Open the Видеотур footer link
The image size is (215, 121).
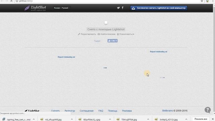click(x=70, y=111)
